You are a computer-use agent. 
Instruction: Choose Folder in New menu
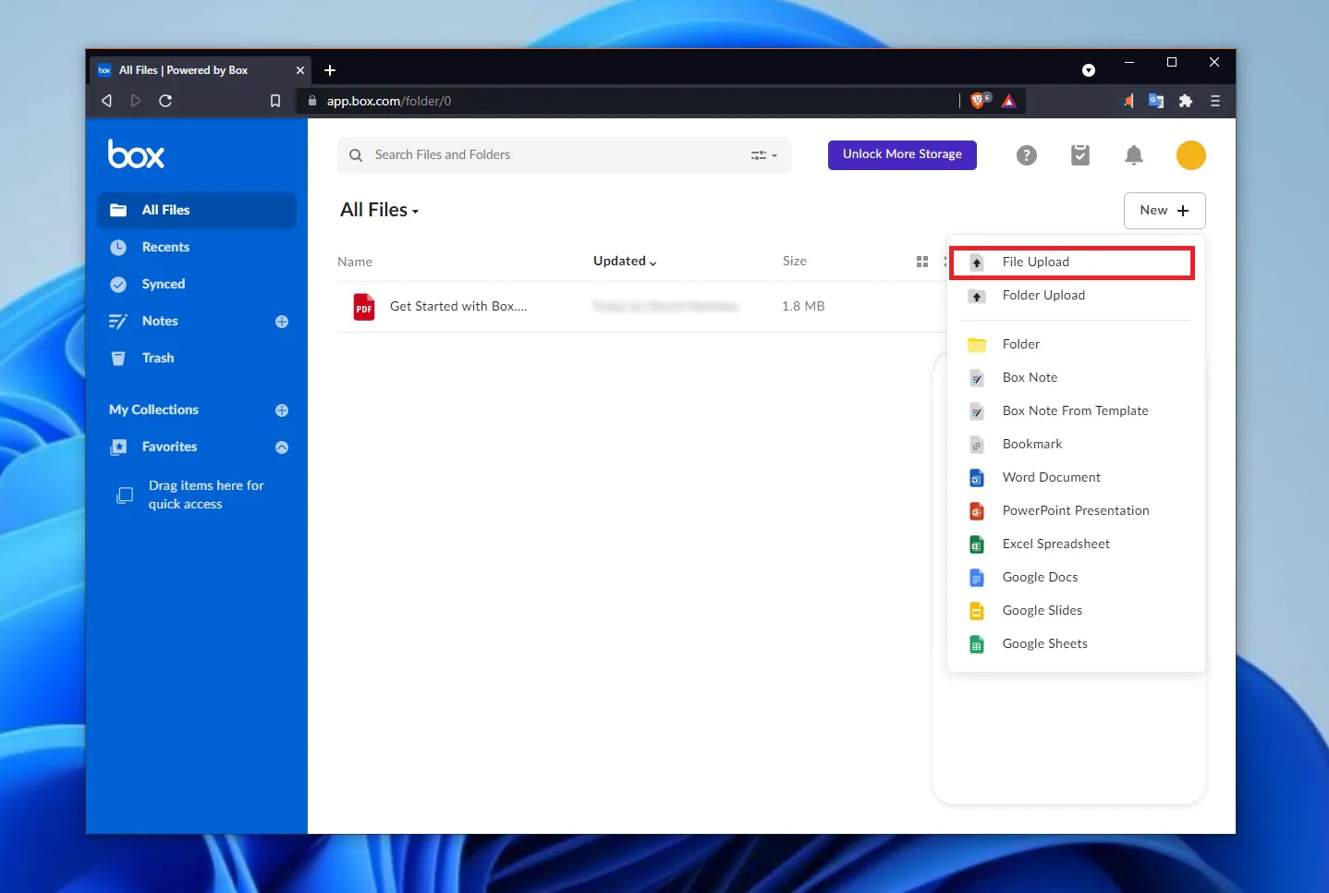(1076, 345)
